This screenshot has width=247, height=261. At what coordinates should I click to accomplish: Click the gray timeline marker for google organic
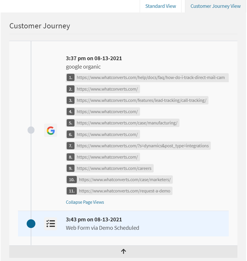point(31,130)
